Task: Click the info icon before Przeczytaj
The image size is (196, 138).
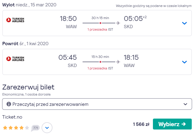Action: coord(9,104)
